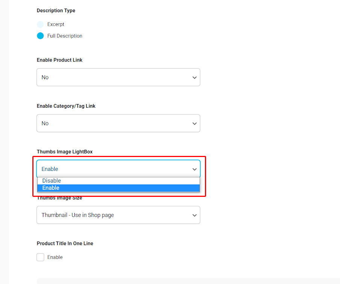This screenshot has height=284, width=340.
Task: Click the Excerpt label text
Action: point(56,24)
